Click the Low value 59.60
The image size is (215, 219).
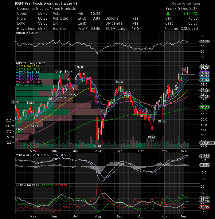click(x=43, y=23)
